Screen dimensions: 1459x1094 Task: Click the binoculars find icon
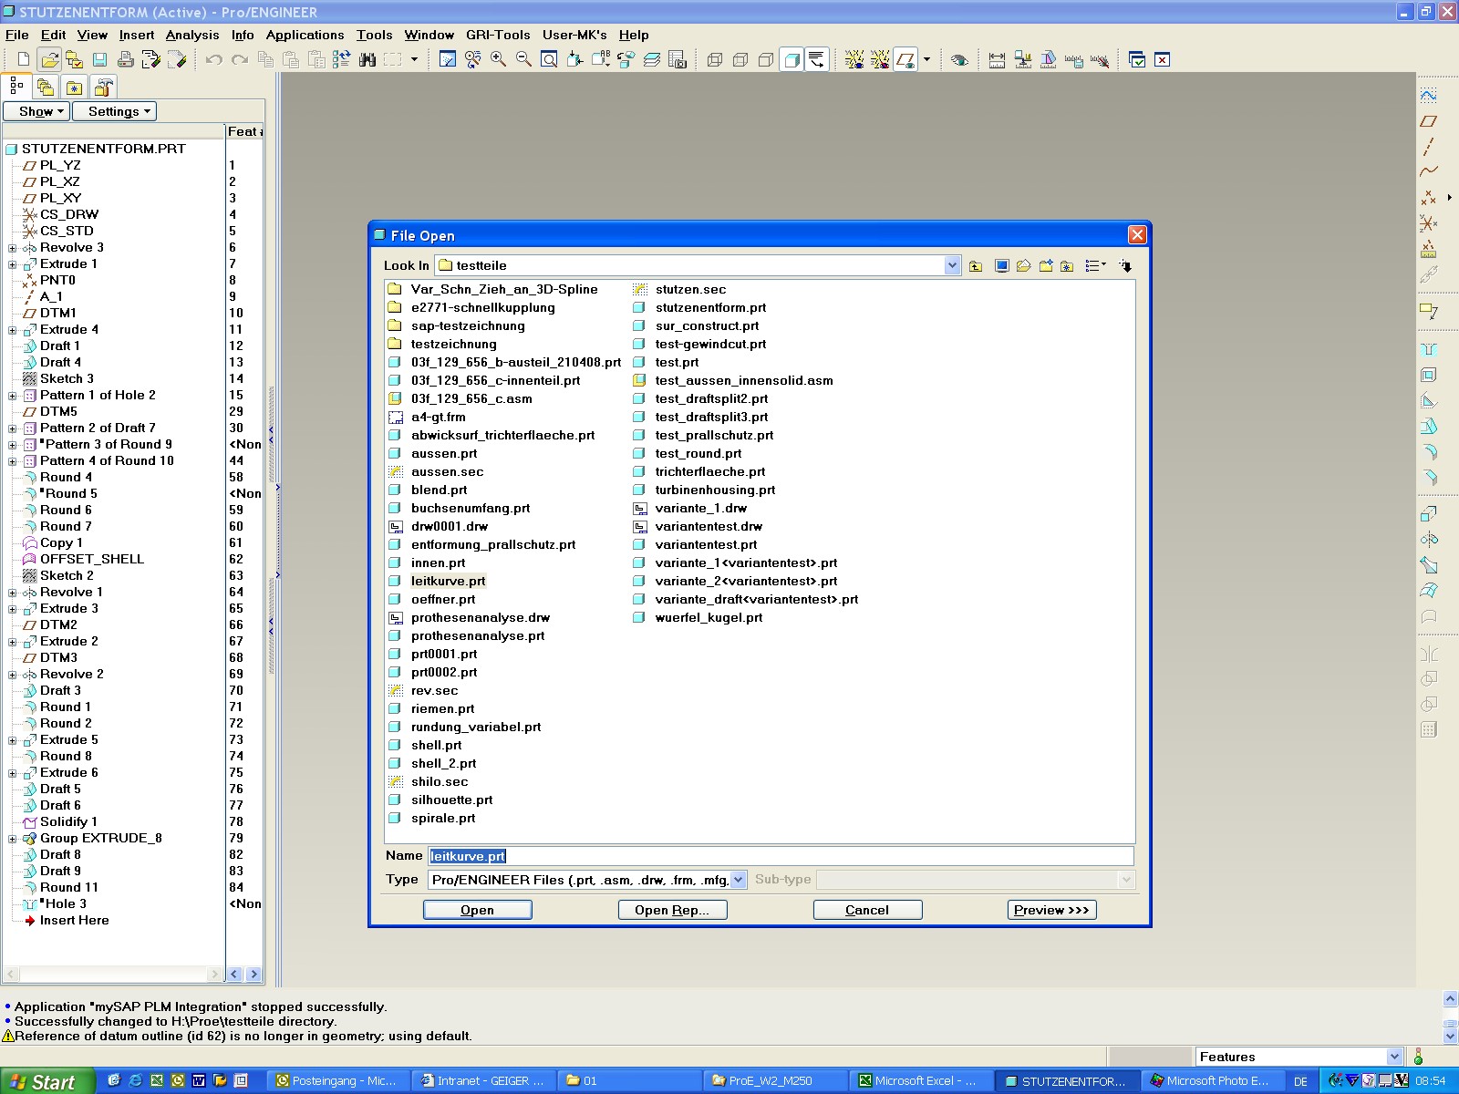[367, 59]
